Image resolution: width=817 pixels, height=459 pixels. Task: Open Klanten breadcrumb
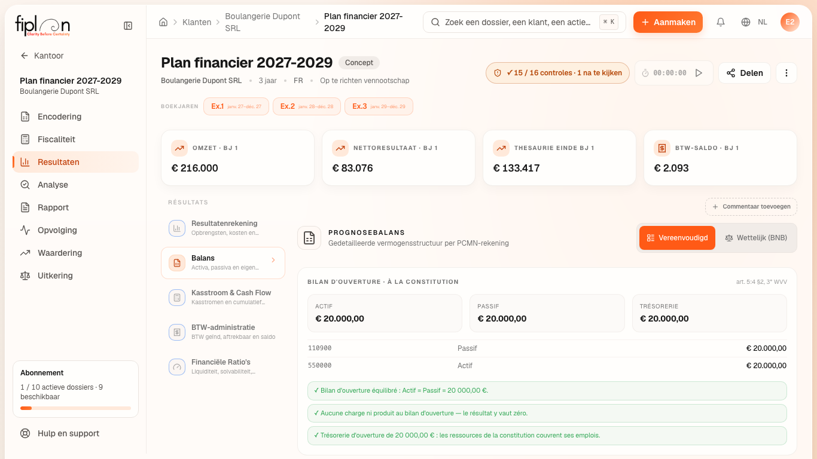[197, 22]
